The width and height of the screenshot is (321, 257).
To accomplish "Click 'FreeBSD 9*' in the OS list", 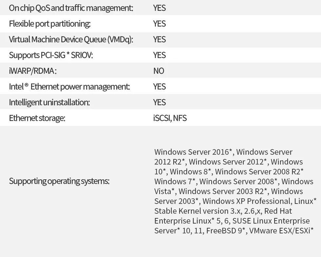I will tap(226, 230).
